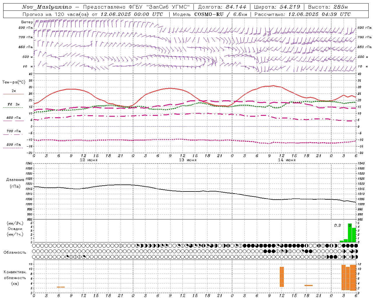
Task: Click orange convective bar at 12h on 14 июня
Action: tap(282, 277)
